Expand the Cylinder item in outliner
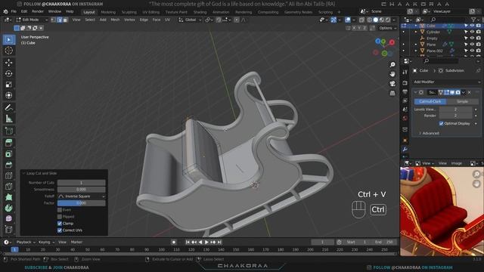Viewport: 484px width, 272px height. coord(416,32)
